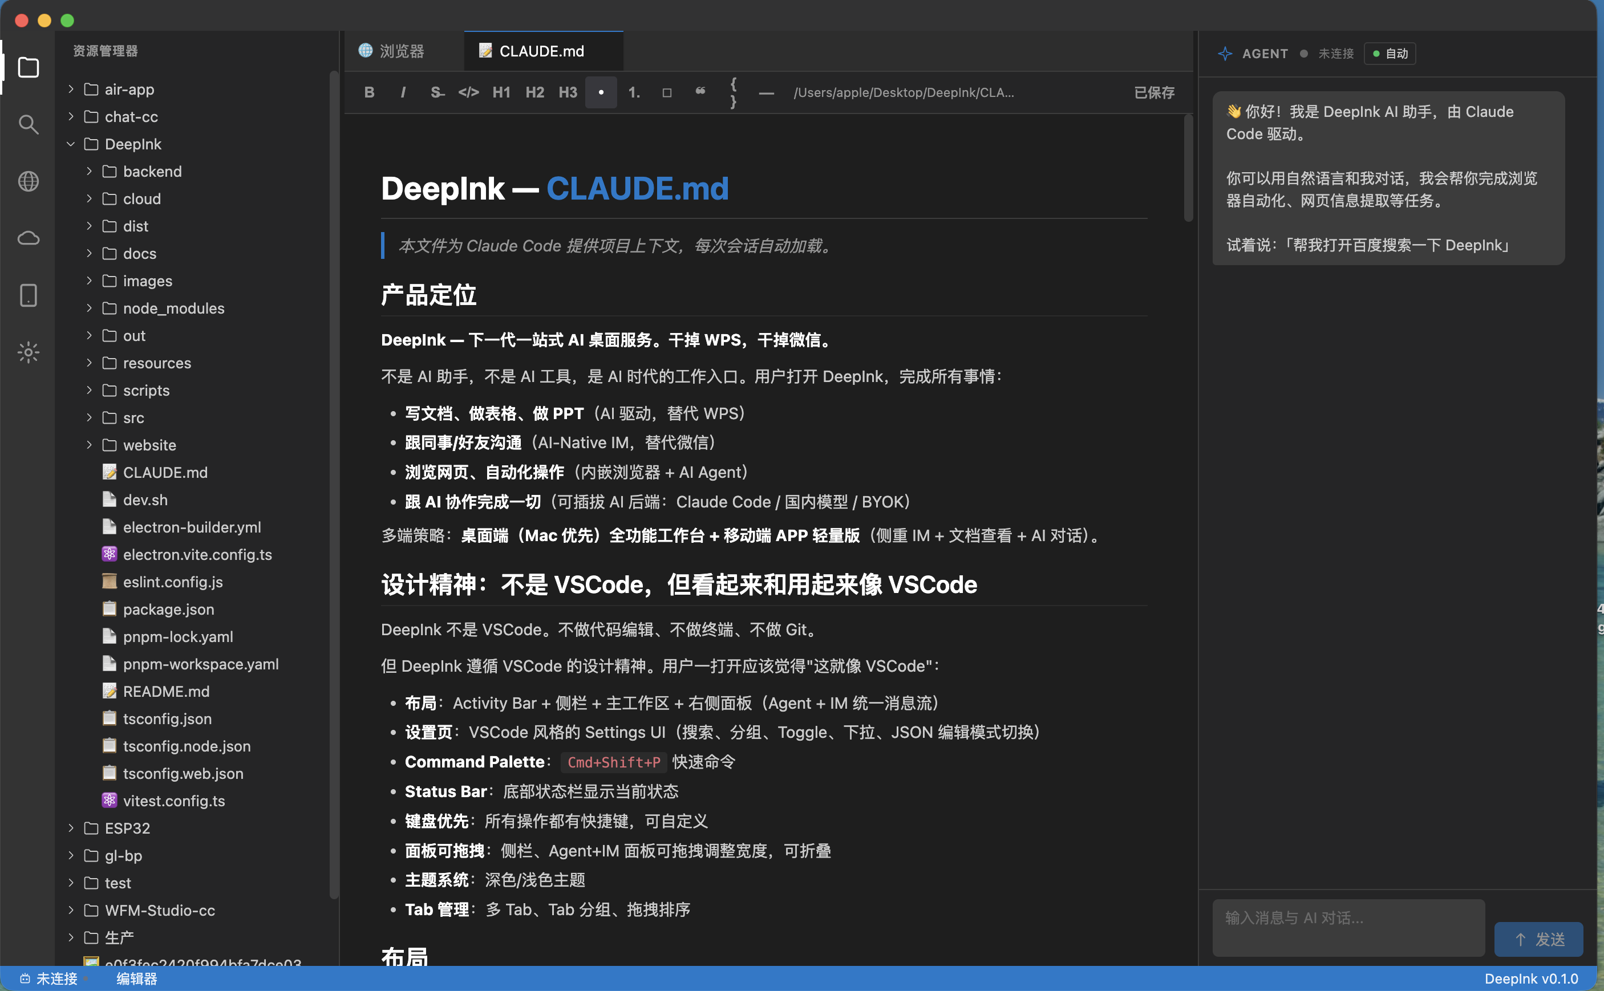Click DeepInk v0.1.0 in status bar
The image size is (1604, 991).
pos(1531,978)
